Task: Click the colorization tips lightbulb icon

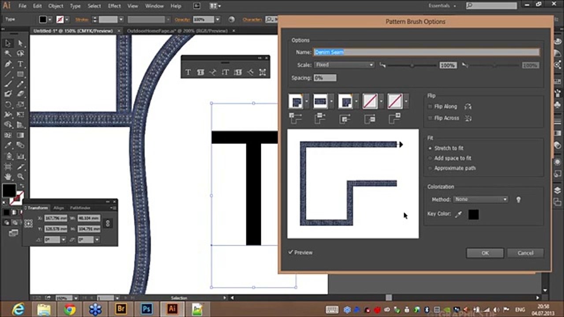Action: [518, 199]
